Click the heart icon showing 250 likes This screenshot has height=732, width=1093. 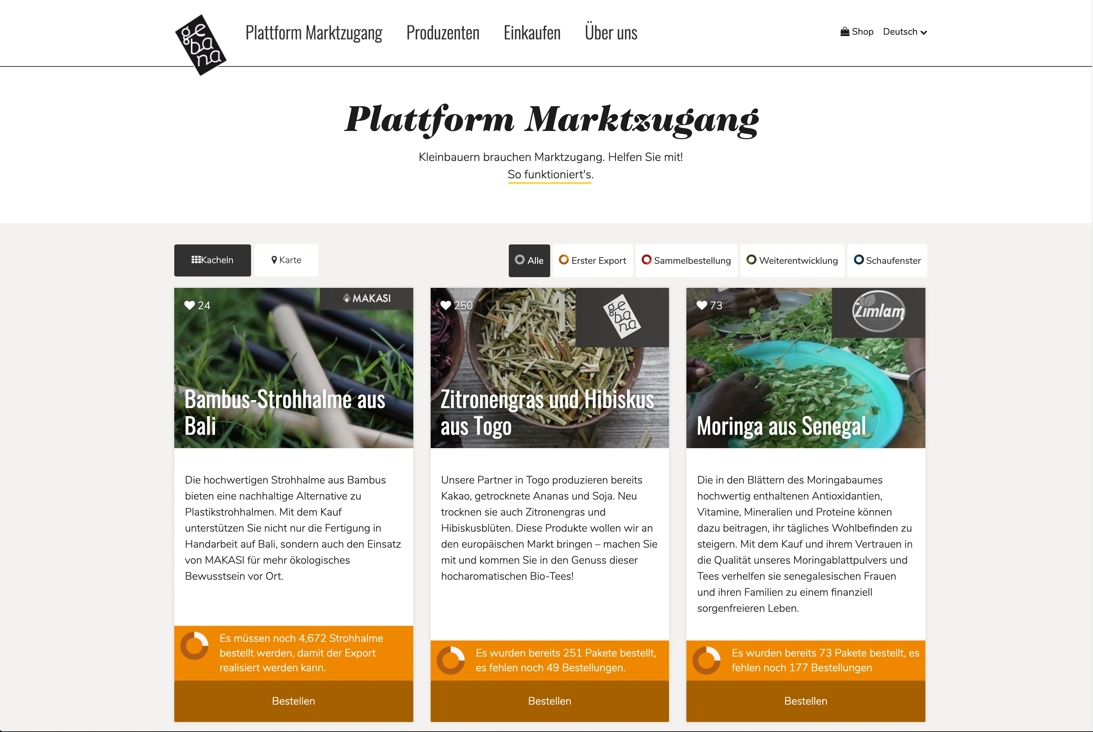tap(446, 305)
